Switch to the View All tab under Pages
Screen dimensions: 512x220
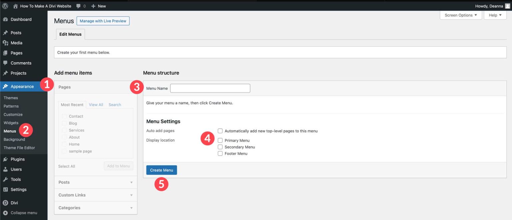coord(96,104)
